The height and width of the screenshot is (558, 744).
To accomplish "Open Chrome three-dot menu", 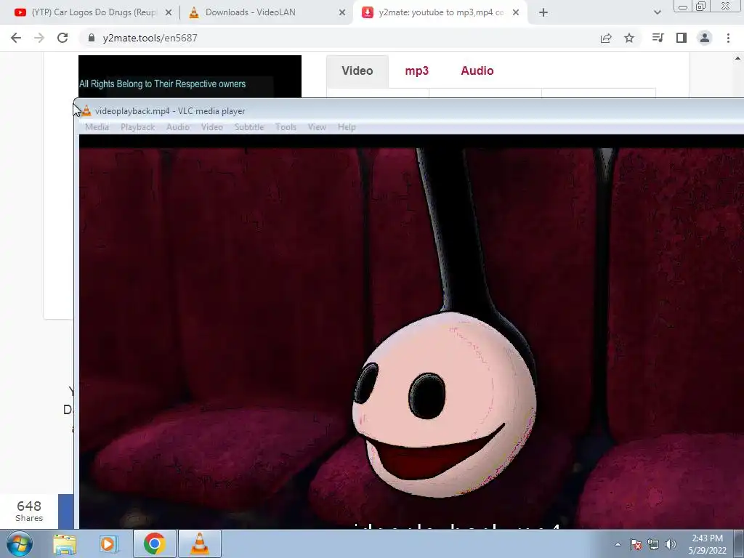I will click(728, 38).
